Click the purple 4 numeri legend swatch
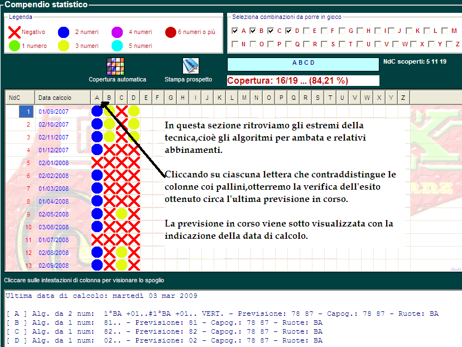 tap(117, 32)
